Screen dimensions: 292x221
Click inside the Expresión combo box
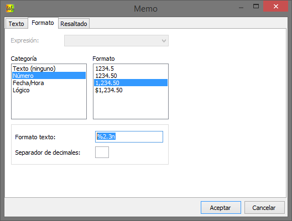click(116, 40)
